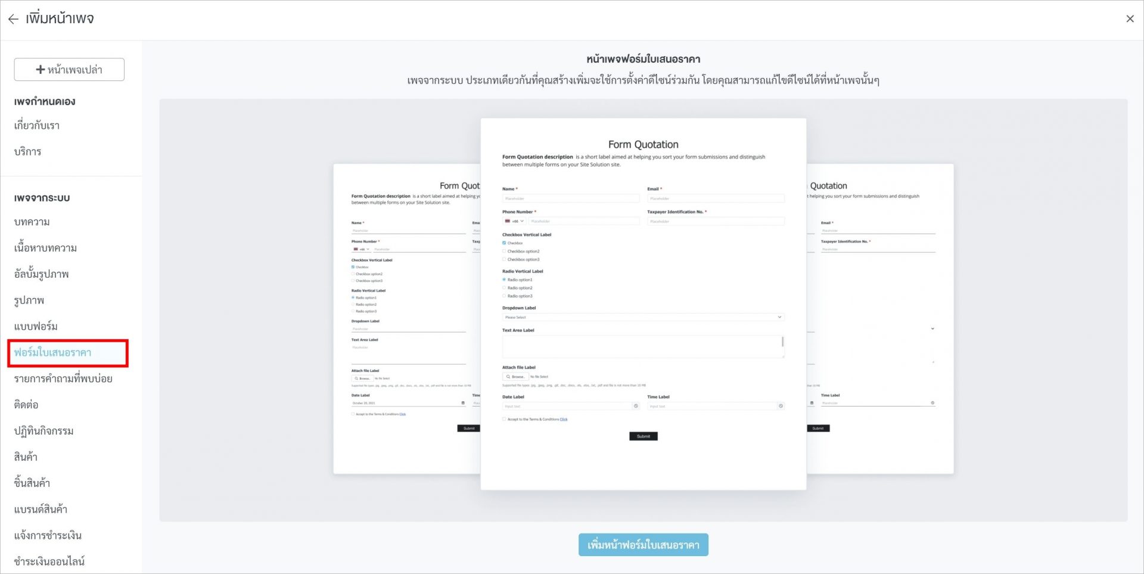The height and width of the screenshot is (574, 1144).
Task: Click the back arrow next to เพิ่มหน้าเพจ
Action: [x=13, y=19]
